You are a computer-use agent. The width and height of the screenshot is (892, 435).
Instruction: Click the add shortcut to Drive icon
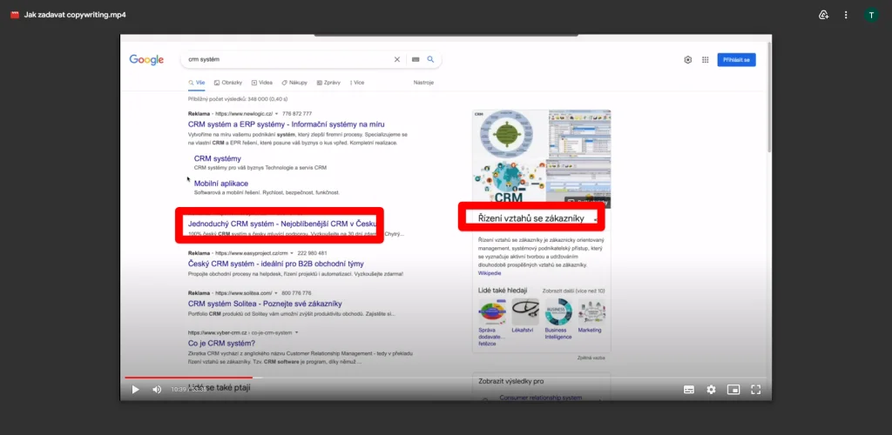pyautogui.click(x=823, y=15)
